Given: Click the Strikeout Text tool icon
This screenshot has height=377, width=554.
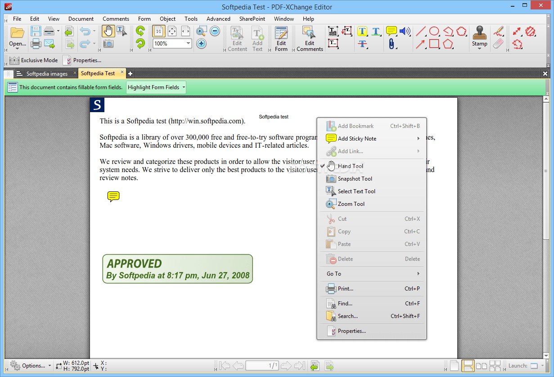Looking at the screenshot, I should 363,44.
